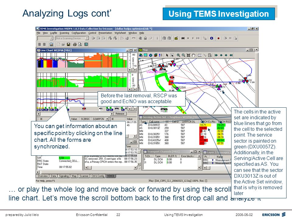Select cell DXU0057Z in Serving/Active Set table
Screen dimensions: 292x219
[154, 125]
